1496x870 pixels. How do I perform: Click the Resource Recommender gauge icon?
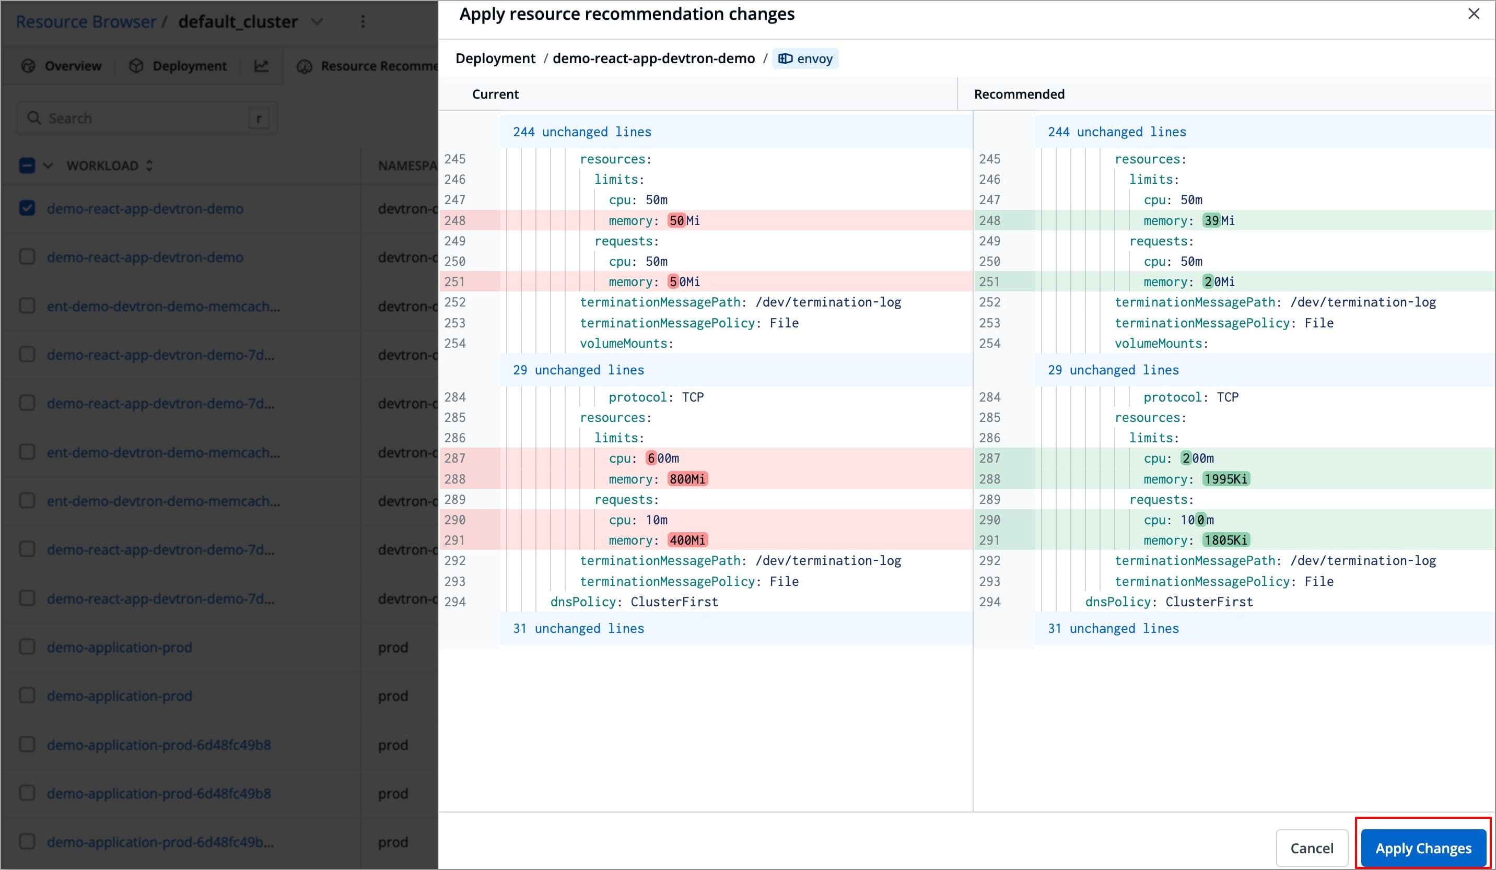[x=306, y=66]
